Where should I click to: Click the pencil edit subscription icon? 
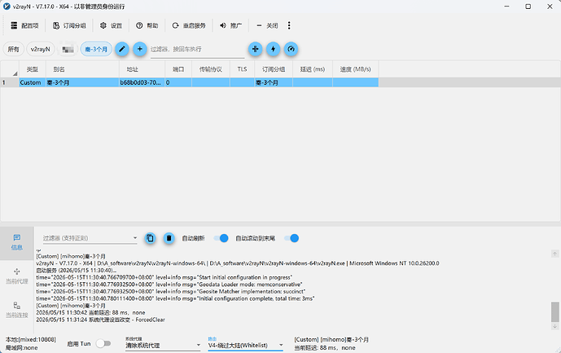[121, 49]
